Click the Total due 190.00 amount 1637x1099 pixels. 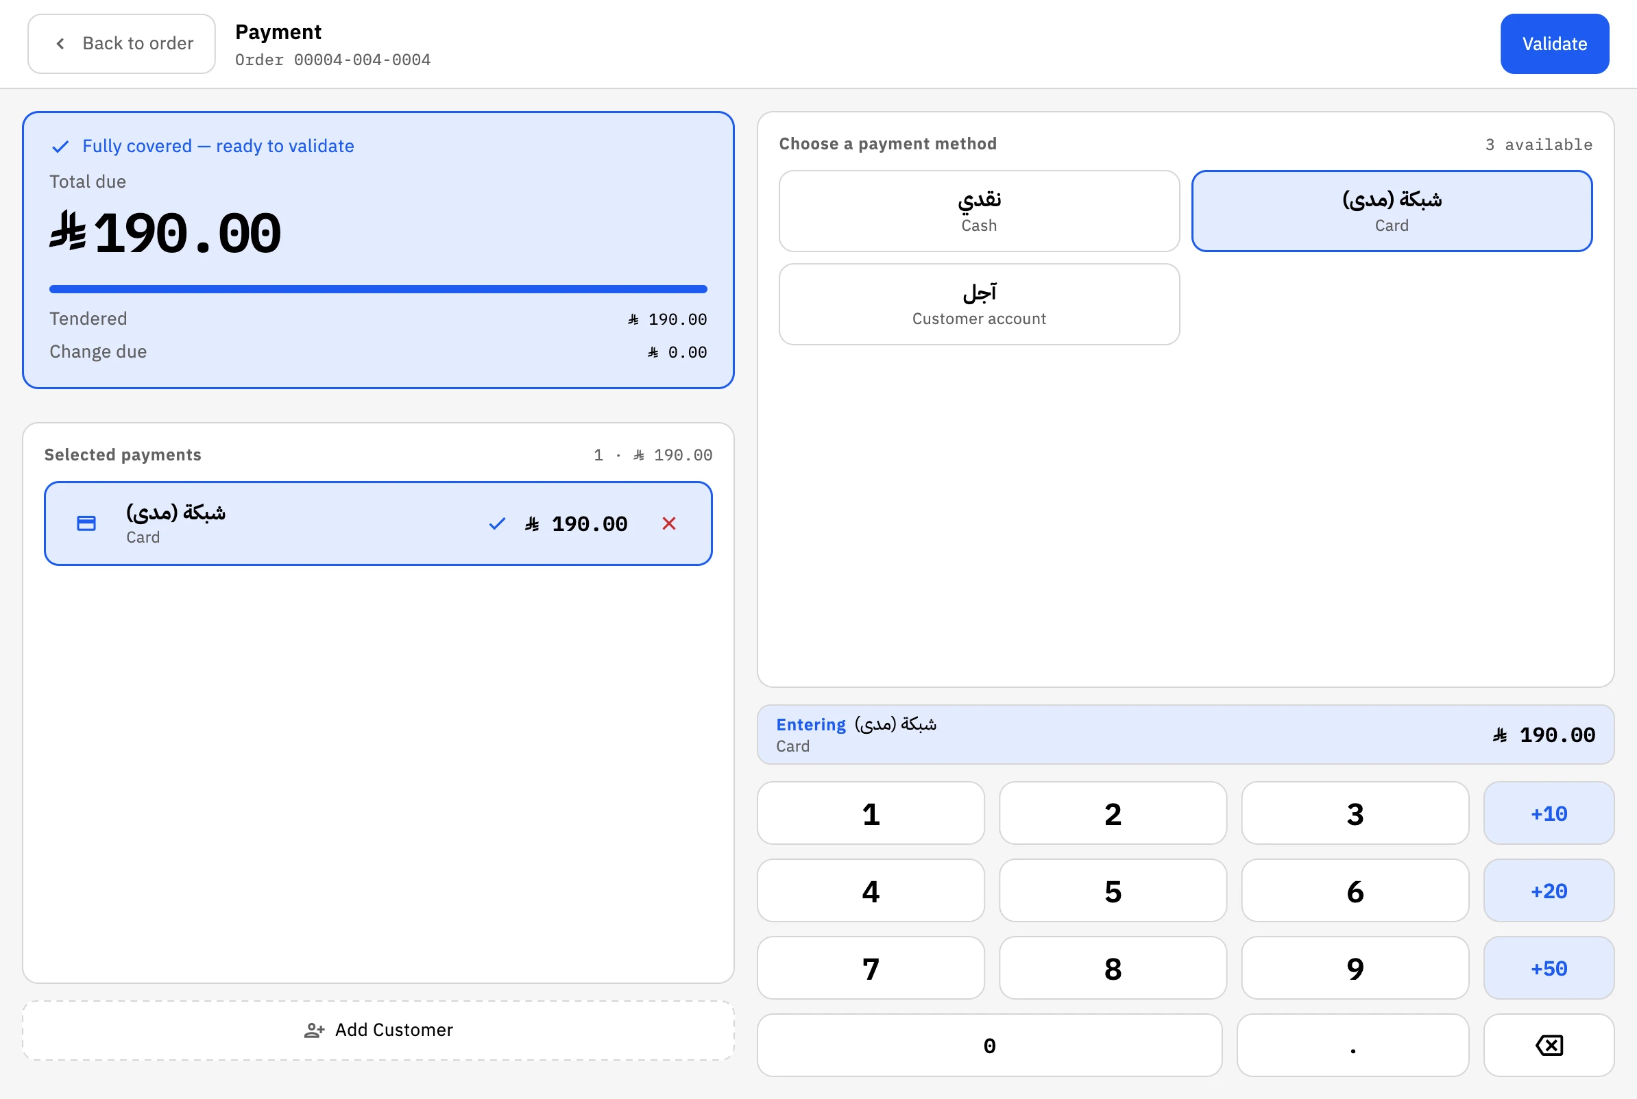165,234
